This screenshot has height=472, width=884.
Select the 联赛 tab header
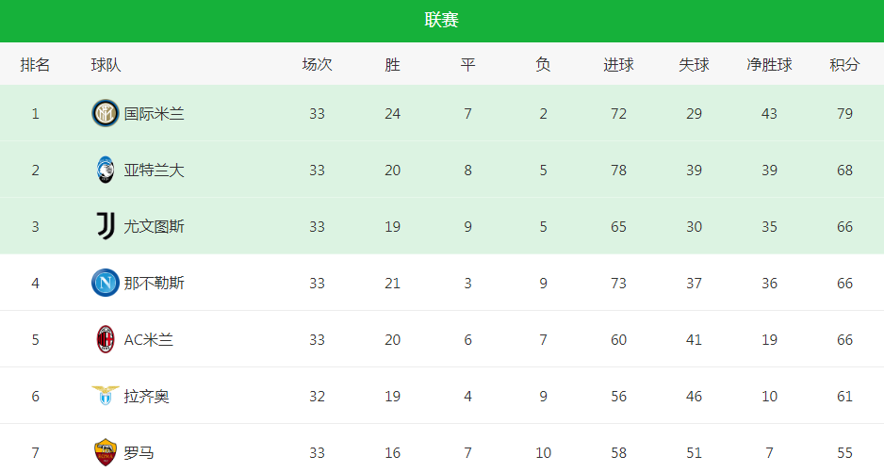pos(442,21)
